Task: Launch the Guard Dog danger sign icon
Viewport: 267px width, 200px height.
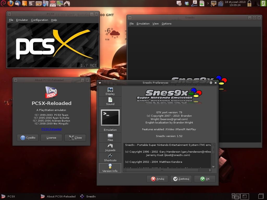Action: click(x=53, y=3)
